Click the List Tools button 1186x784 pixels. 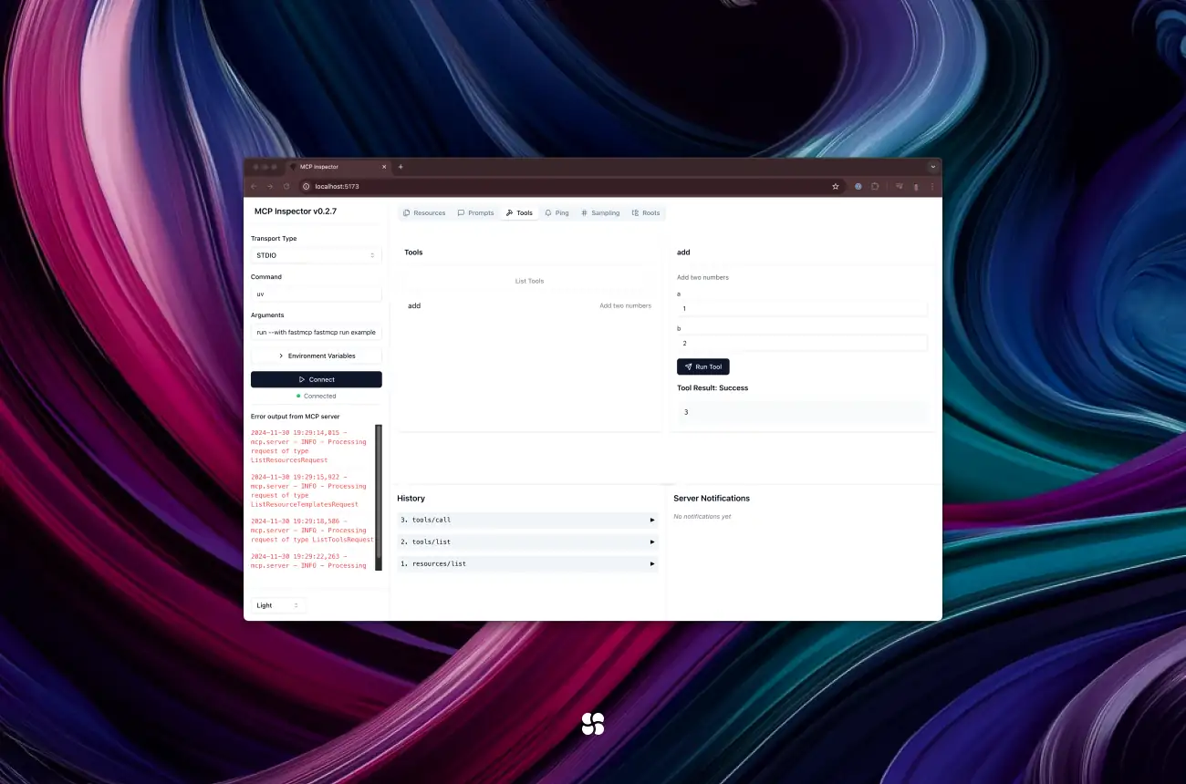click(x=529, y=281)
